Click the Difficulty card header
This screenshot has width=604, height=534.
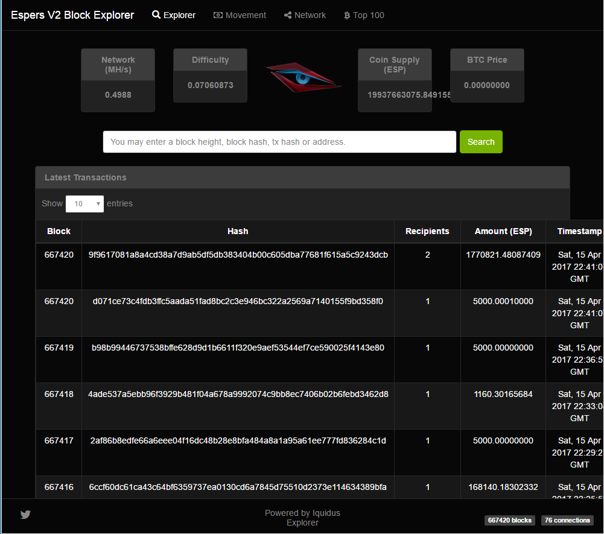211,60
